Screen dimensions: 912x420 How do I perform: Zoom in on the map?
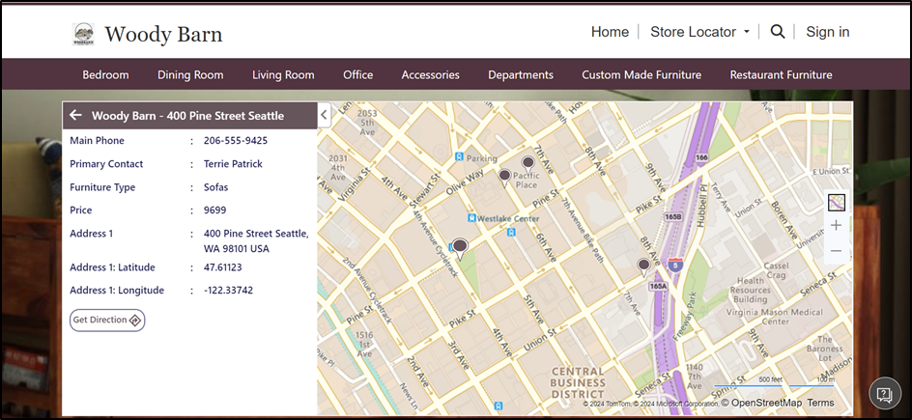click(x=836, y=225)
